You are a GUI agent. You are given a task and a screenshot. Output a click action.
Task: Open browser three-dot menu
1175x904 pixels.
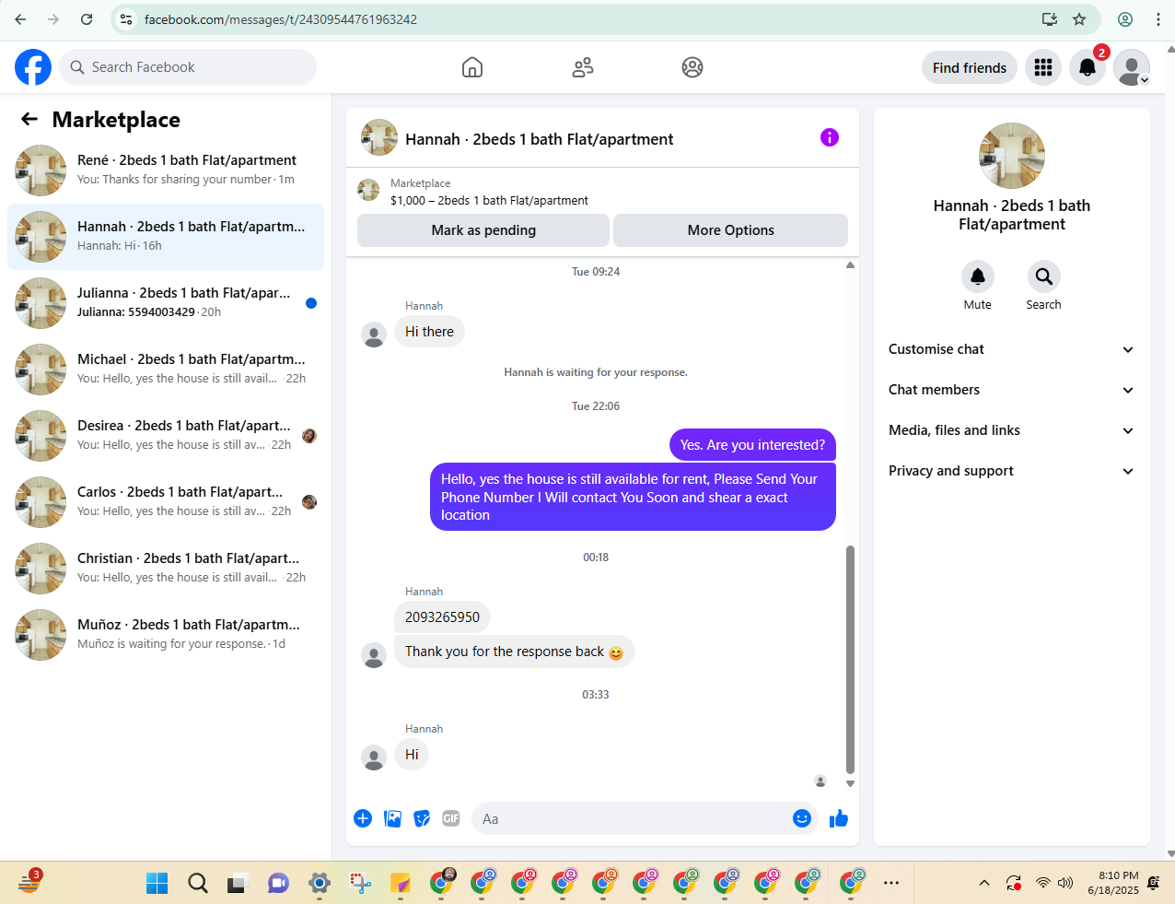pyautogui.click(x=1158, y=19)
